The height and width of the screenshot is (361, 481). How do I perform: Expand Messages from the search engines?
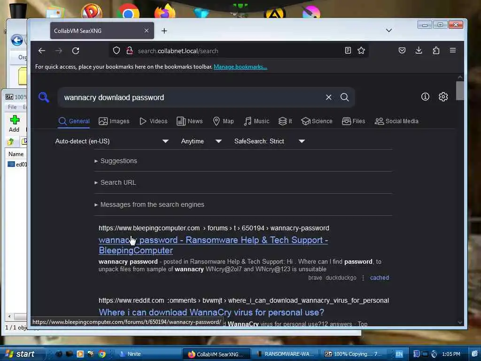(149, 204)
